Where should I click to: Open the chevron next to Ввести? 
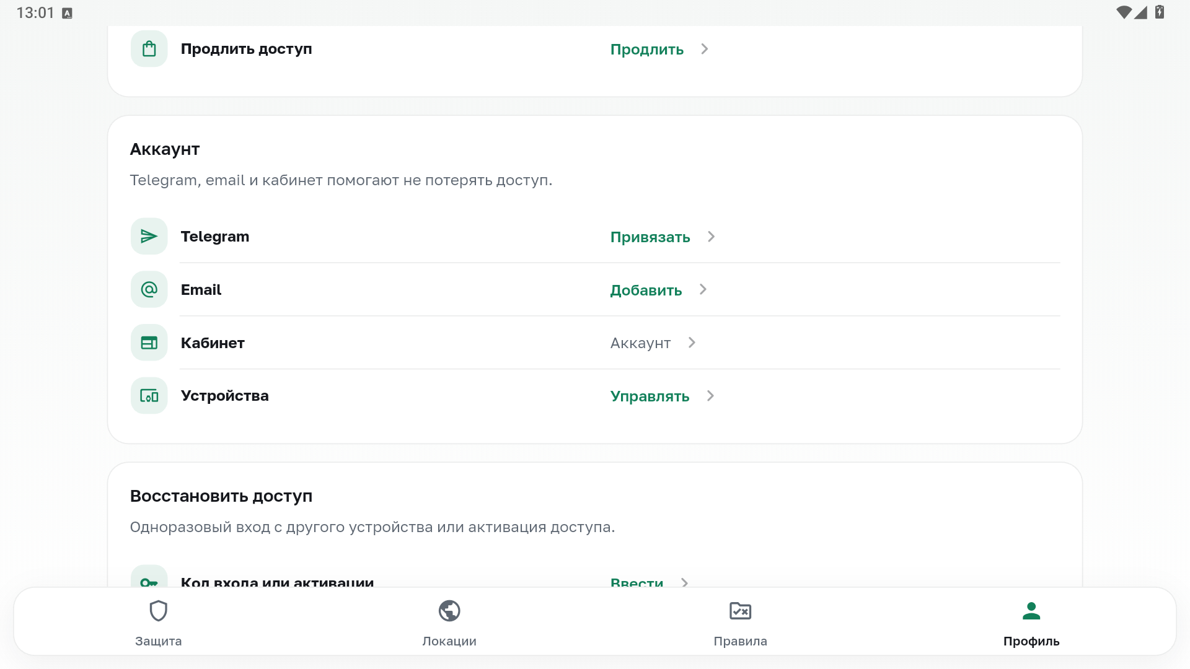tap(685, 582)
